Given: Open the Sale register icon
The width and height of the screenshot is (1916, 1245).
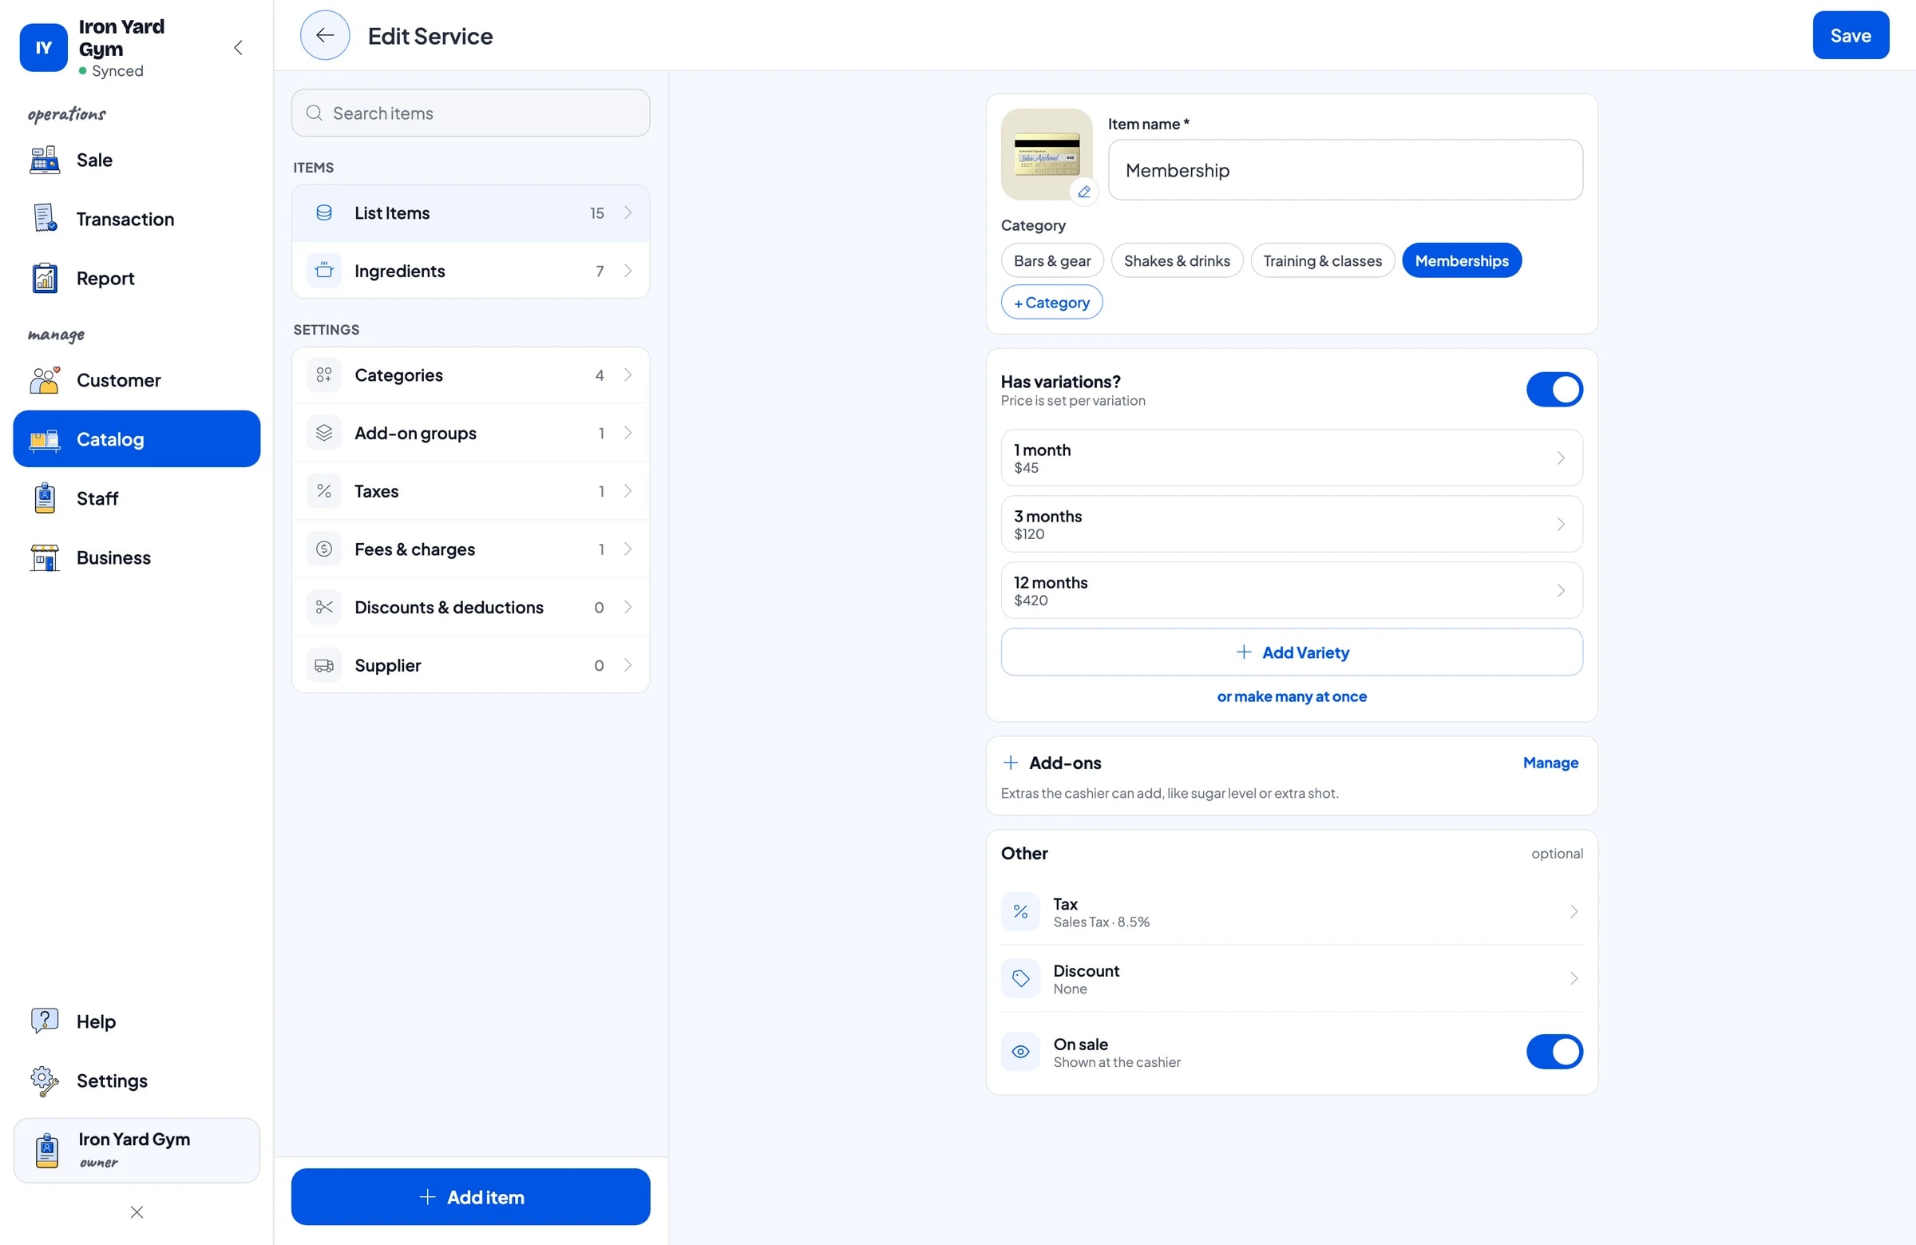Looking at the screenshot, I should [44, 160].
